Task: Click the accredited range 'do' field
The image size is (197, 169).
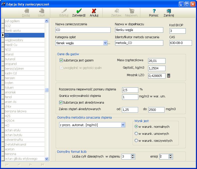Action: (156, 110)
